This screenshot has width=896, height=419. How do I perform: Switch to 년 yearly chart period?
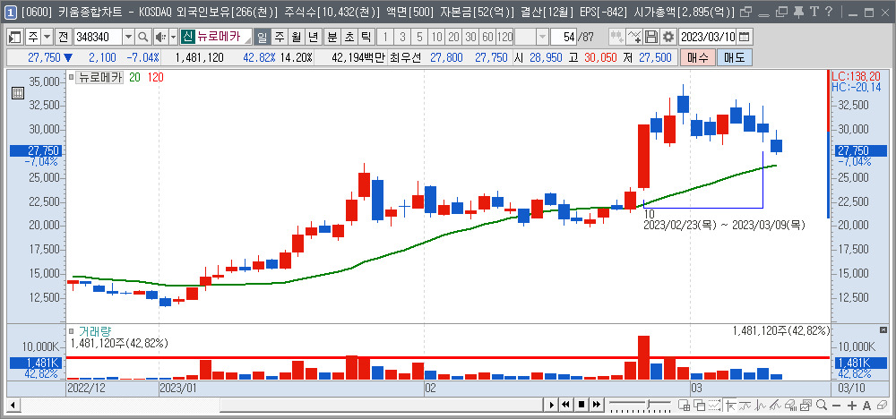pos(313,37)
